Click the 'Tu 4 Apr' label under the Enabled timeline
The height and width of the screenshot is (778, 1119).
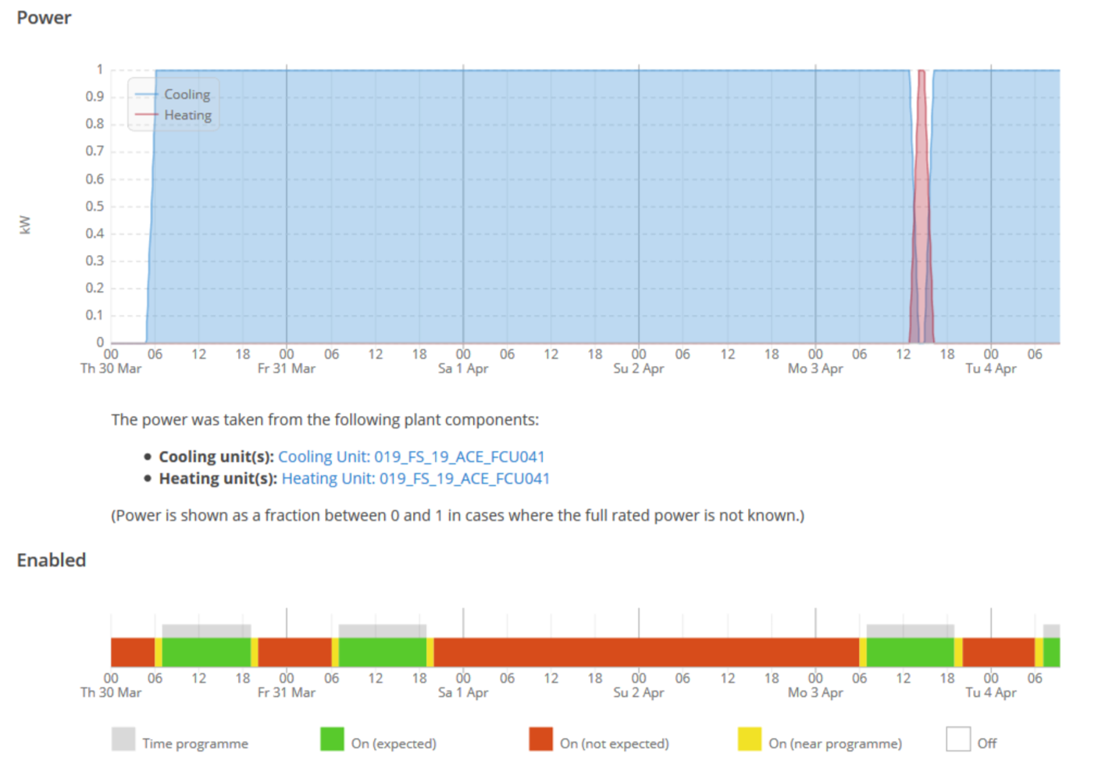[x=991, y=692]
